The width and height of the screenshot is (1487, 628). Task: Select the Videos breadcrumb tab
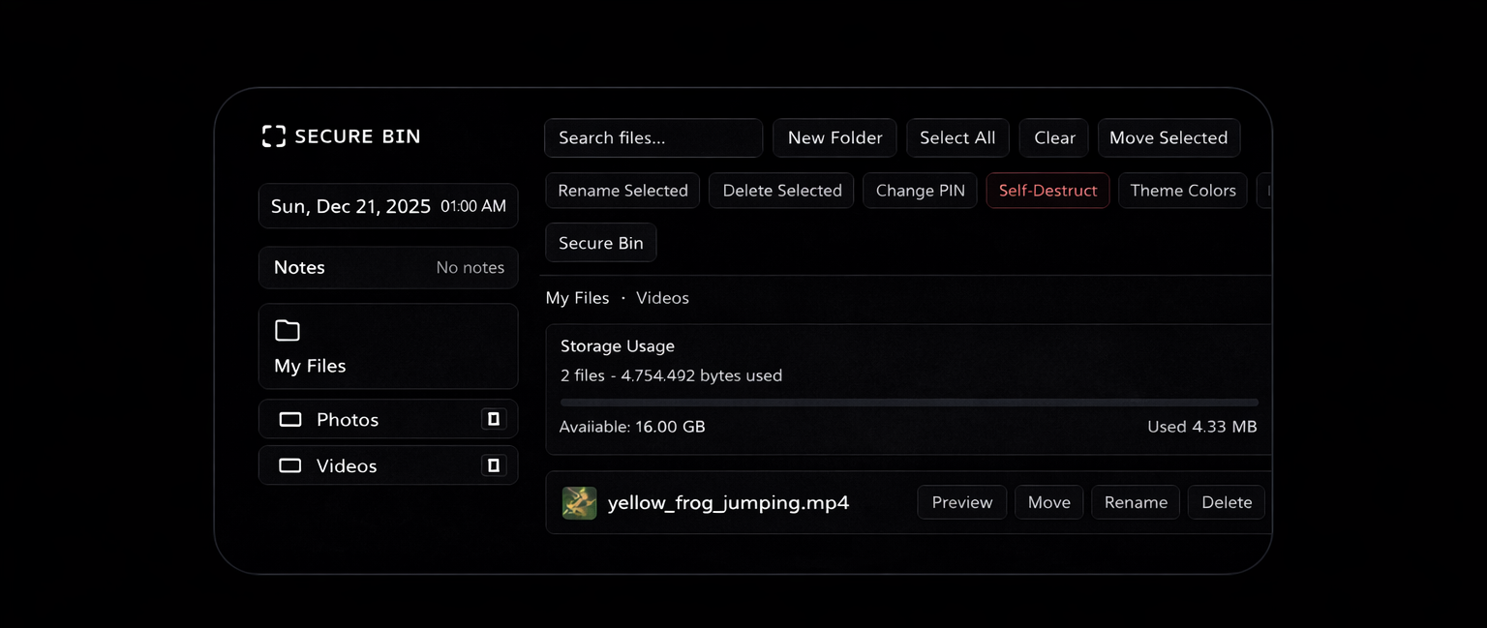click(x=662, y=298)
